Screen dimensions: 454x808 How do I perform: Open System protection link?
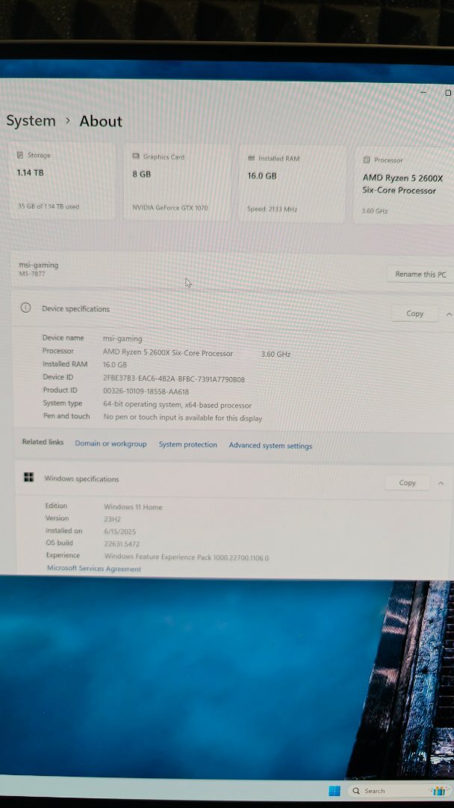[x=187, y=444]
